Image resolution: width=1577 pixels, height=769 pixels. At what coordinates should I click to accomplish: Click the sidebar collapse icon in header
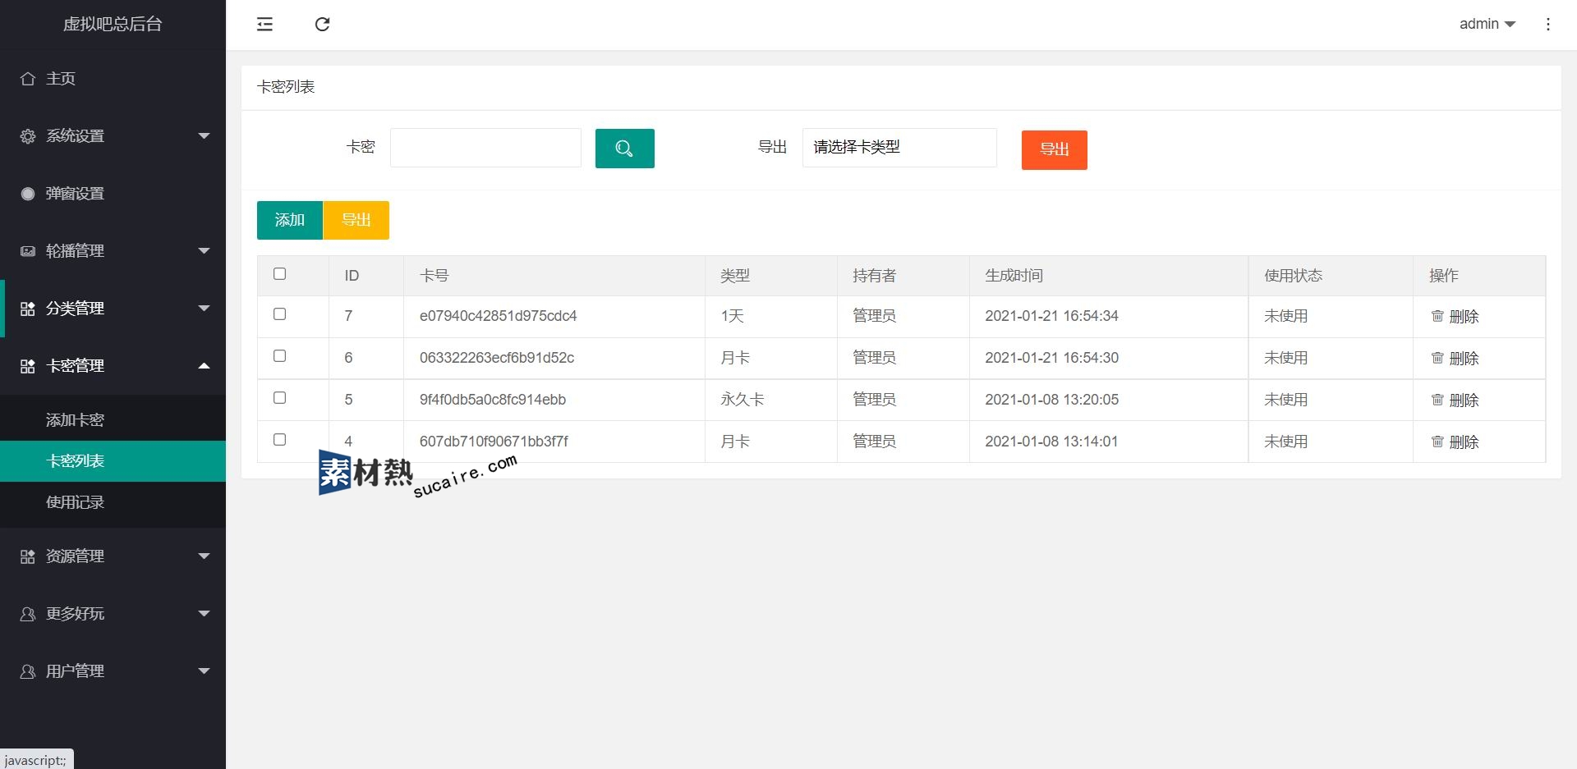coord(264,25)
